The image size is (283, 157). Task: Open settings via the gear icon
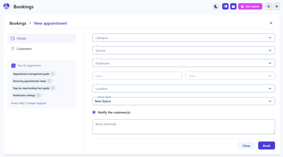pos(277,6)
